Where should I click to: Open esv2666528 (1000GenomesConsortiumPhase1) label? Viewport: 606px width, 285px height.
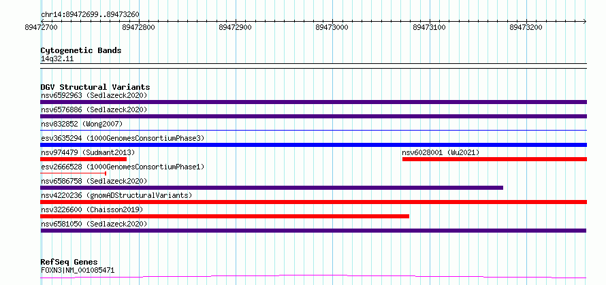coord(122,167)
